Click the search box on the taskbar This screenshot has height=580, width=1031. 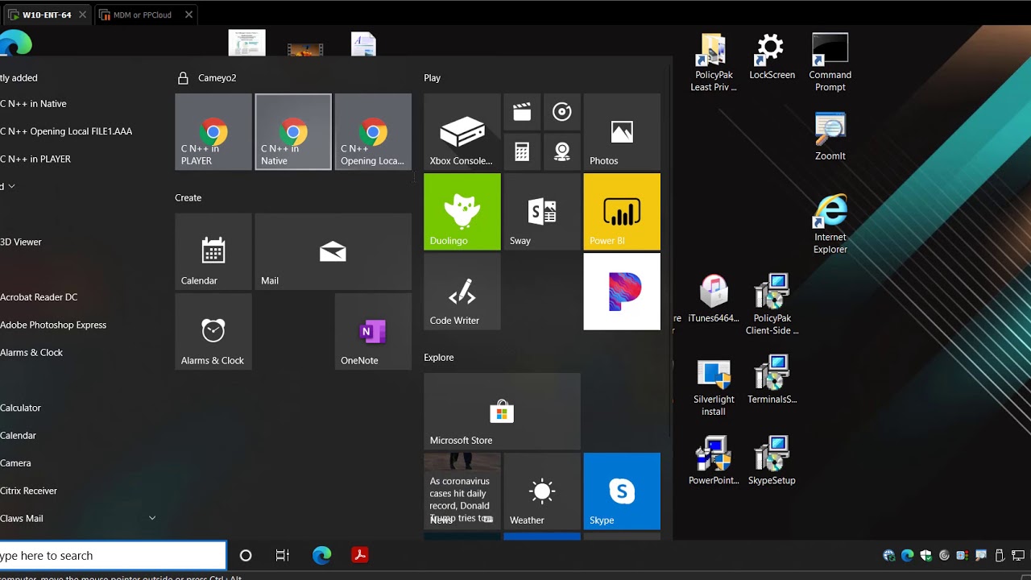point(113,555)
